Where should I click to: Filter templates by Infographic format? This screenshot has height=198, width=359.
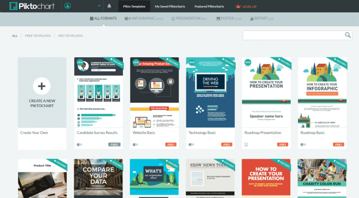coord(144,19)
